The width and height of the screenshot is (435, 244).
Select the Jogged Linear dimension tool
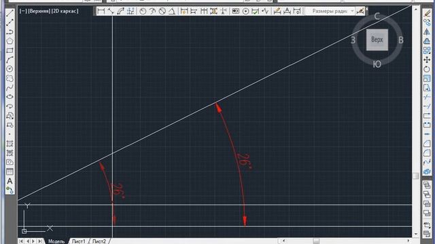point(265,11)
